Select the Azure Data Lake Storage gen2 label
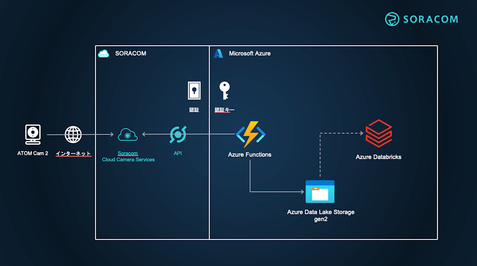Image resolution: width=477 pixels, height=266 pixels. tap(321, 215)
